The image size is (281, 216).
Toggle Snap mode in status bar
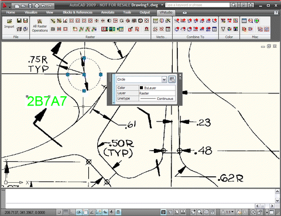click(59, 212)
